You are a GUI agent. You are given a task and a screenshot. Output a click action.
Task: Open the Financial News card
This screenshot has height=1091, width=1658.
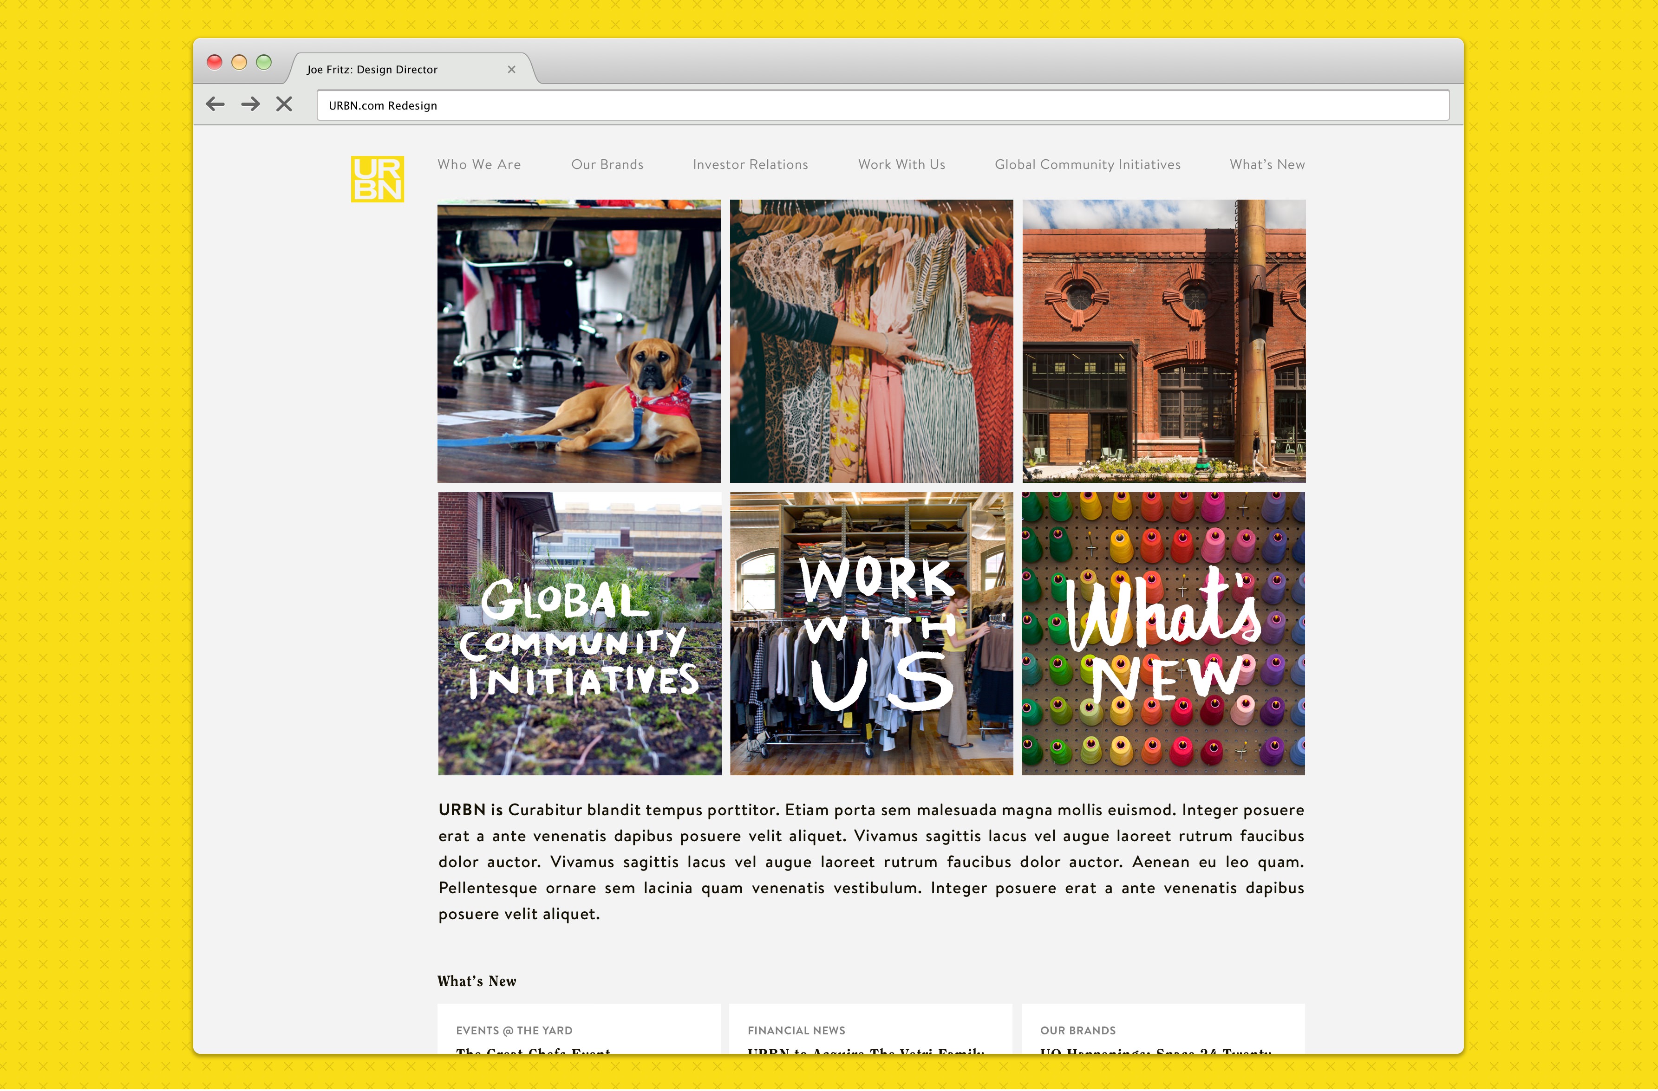click(x=871, y=1028)
